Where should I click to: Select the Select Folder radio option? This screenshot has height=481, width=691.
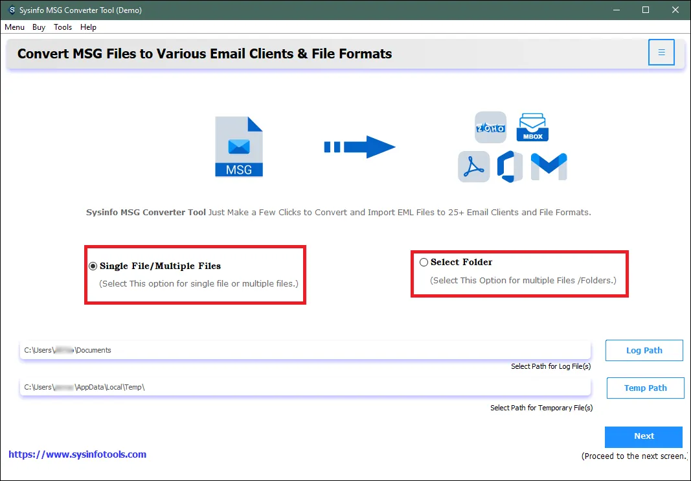coord(424,262)
